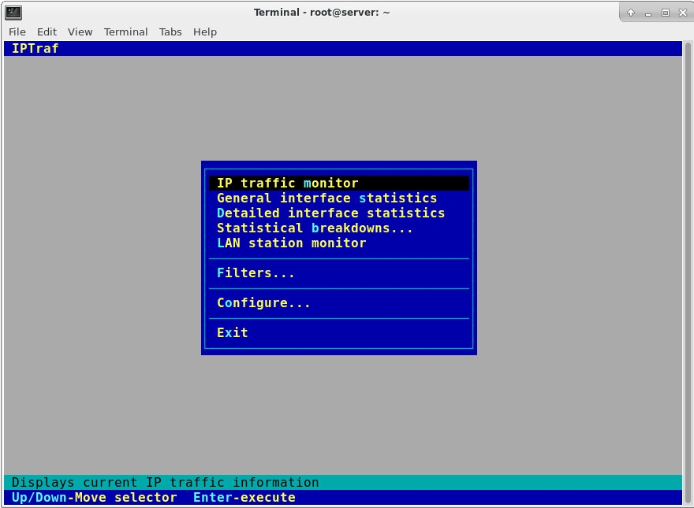Open the Filters... menu item
This screenshot has width=694, height=508.
click(339, 273)
